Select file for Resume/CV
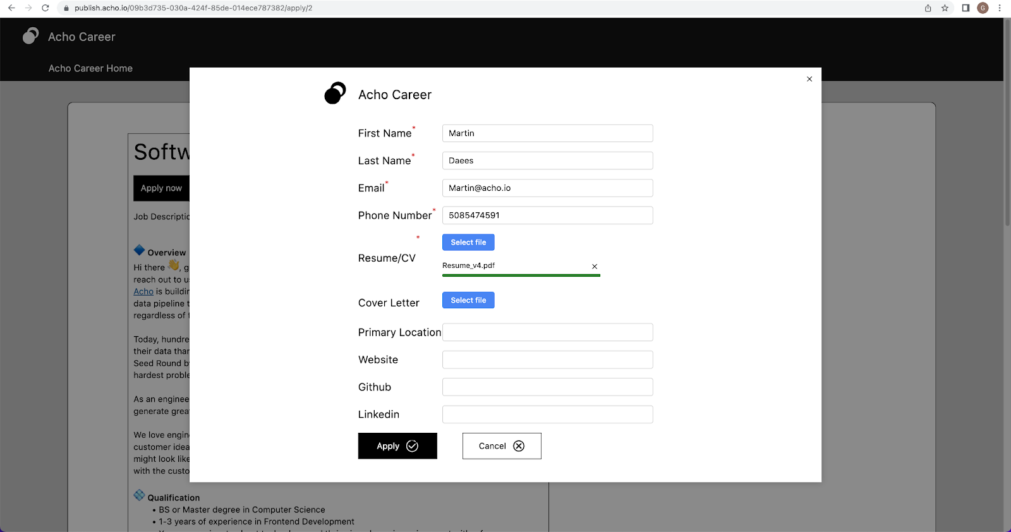The height and width of the screenshot is (532, 1011). pos(468,243)
